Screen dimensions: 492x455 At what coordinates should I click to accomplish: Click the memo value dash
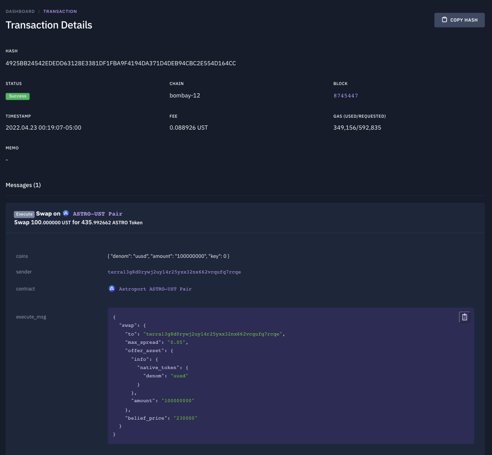pos(7,159)
